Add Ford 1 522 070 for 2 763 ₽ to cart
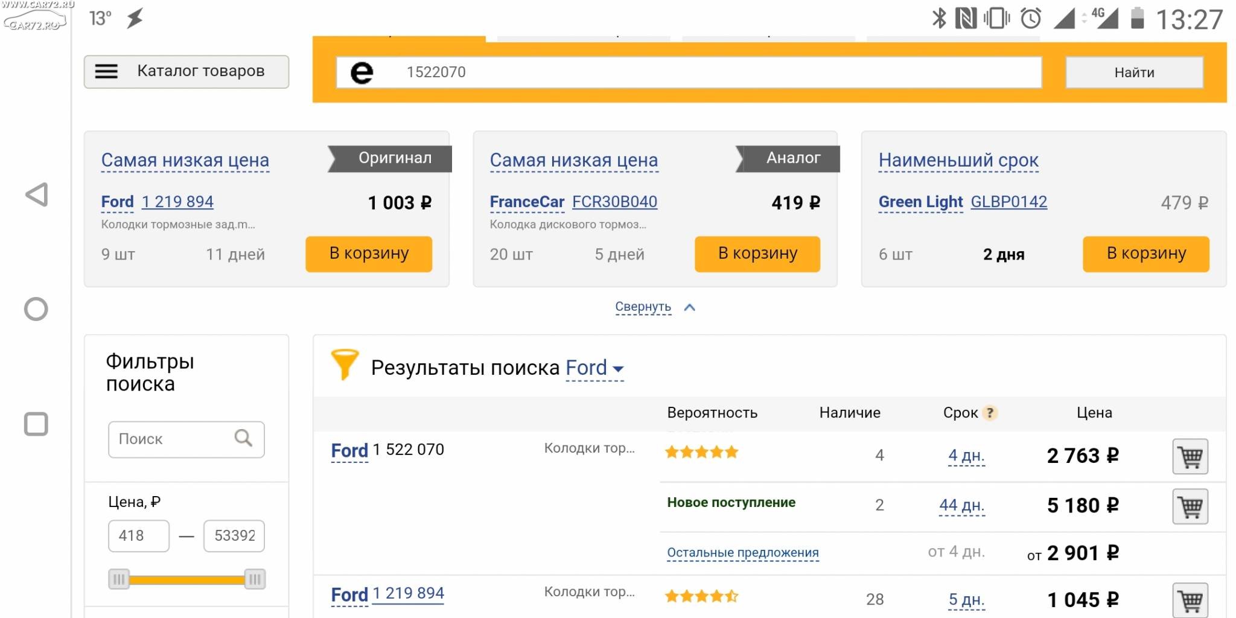Screen dimensions: 1236x618 1190,456
